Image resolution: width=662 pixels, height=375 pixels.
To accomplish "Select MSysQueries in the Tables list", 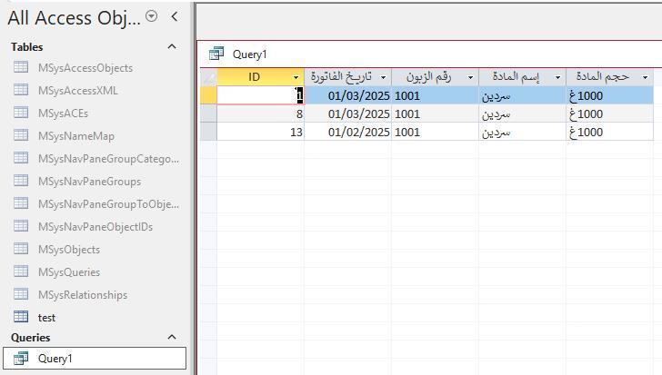I will click(69, 272).
